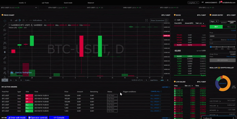The height and width of the screenshot is (119, 237).
Task: Switch to MARKET order tab
Action: click(224, 23)
